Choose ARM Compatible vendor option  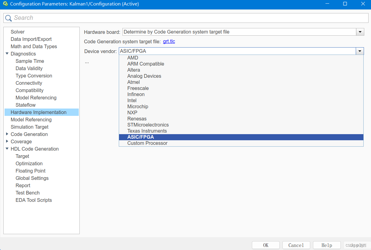tap(241, 64)
